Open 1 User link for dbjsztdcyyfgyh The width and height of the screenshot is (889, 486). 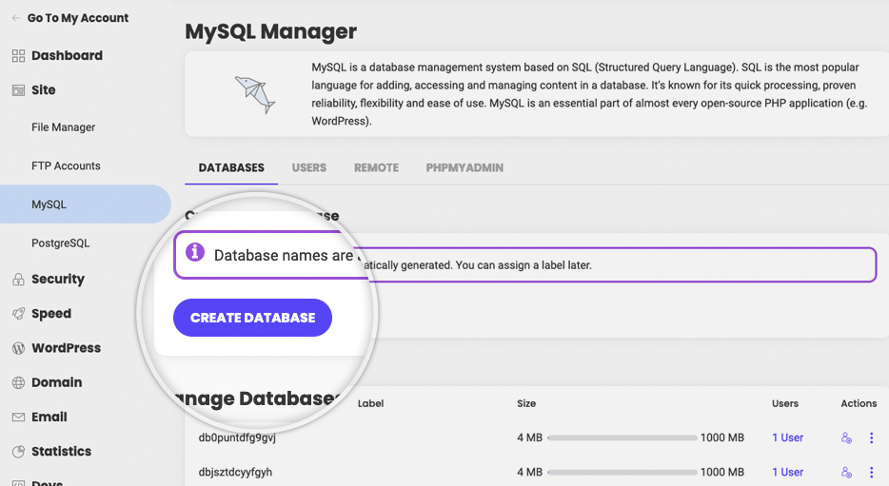787,473
